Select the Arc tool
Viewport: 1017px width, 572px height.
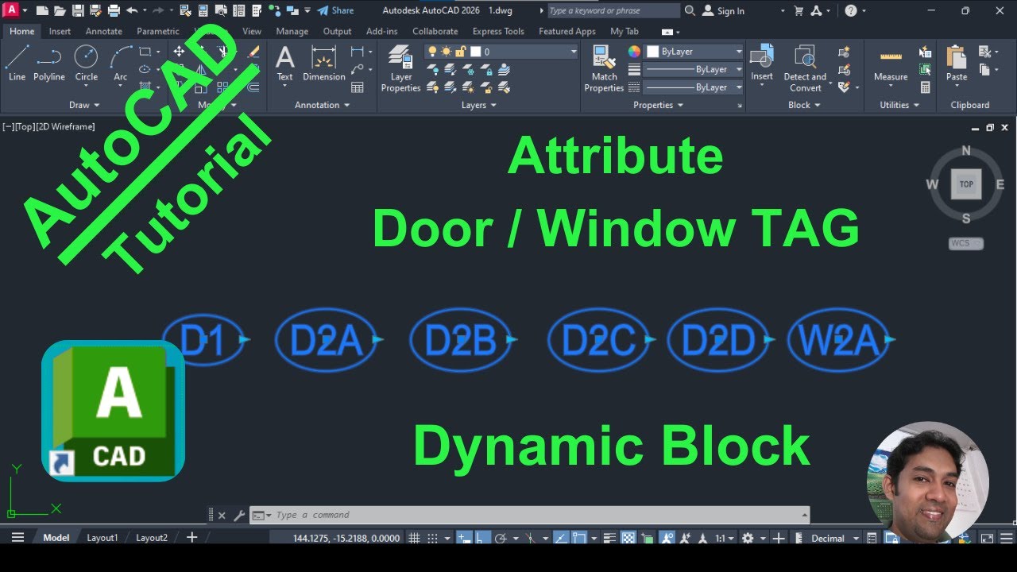120,64
